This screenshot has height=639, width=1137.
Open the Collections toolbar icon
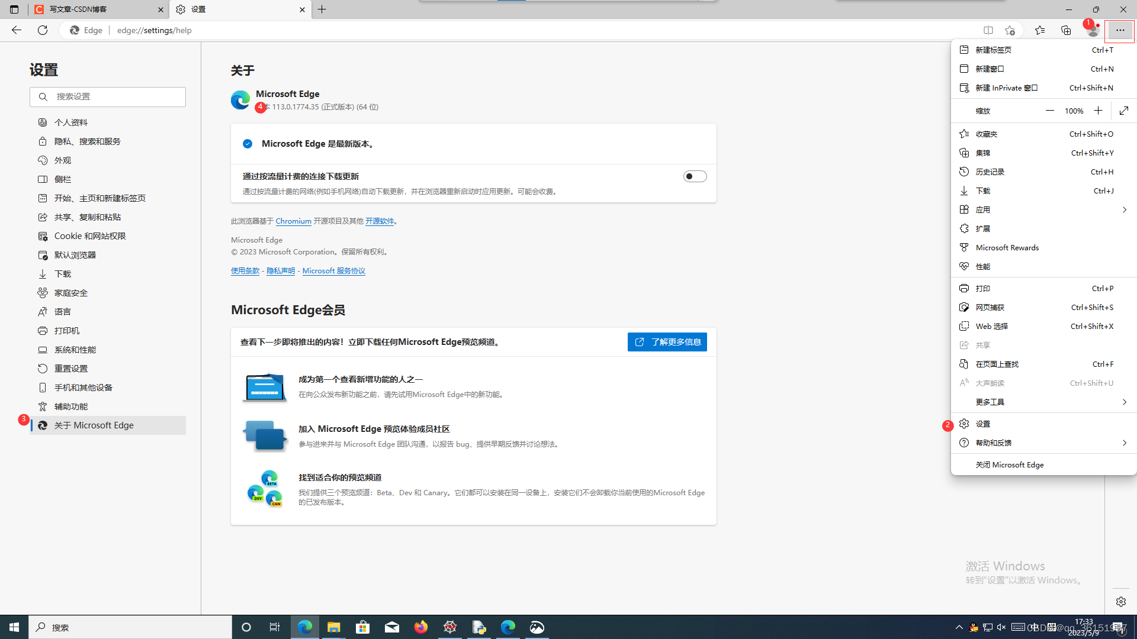tap(1066, 30)
